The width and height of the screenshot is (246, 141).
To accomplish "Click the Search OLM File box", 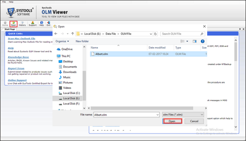I will coord(180,34).
